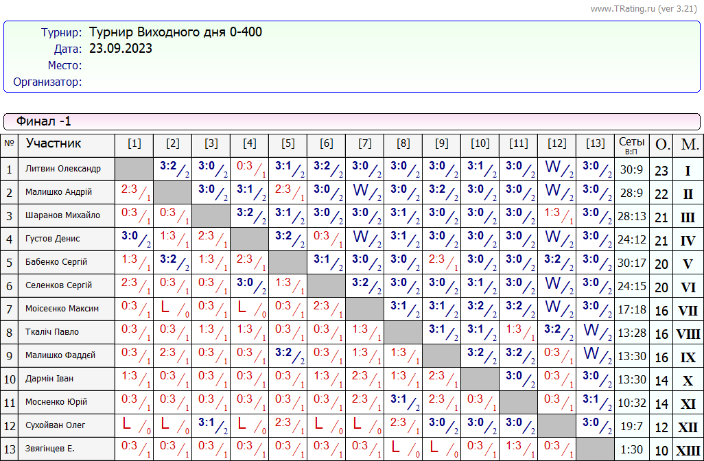
Task: Click the 30:17 sets value for Бабенко Сергій
Action: 631,263
